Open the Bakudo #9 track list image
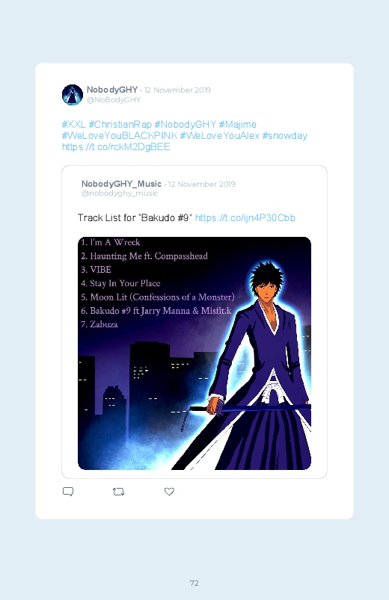 pyautogui.click(x=194, y=353)
